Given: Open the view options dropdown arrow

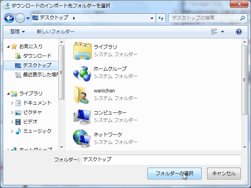Looking at the screenshot, I should coord(222,32).
